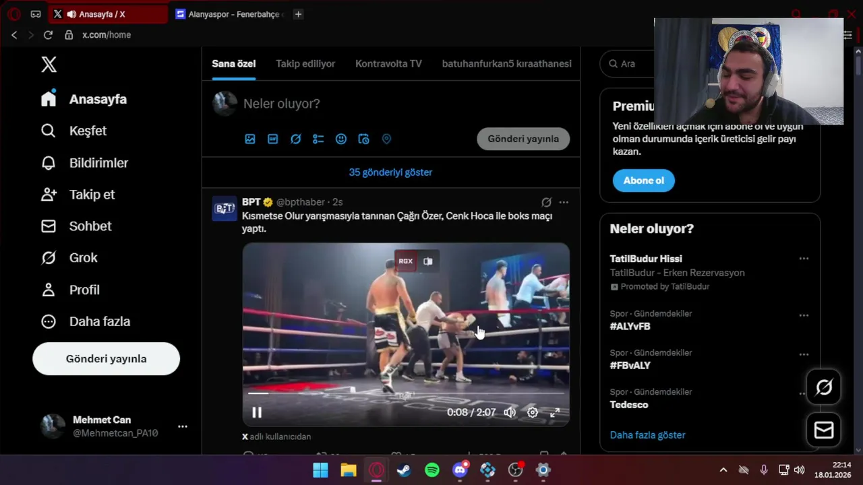Screen dimensions: 863x485
Task: Click sidebar Gönderi yayınla button
Action: click(106, 359)
